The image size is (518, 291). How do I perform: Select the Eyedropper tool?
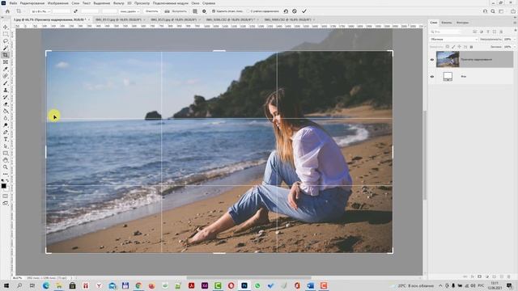(x=6, y=69)
